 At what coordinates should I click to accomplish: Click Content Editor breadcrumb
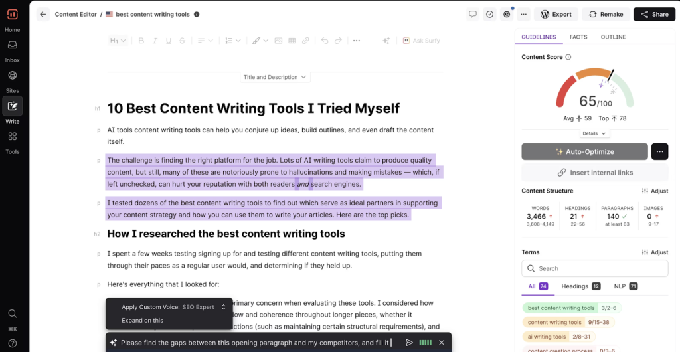coord(76,15)
